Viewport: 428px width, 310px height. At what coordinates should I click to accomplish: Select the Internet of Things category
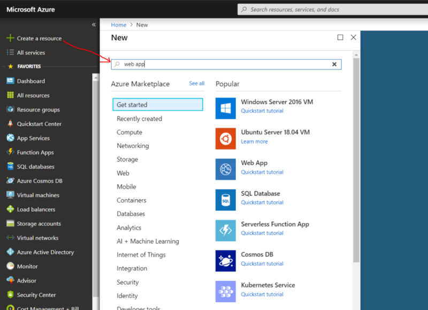141,254
